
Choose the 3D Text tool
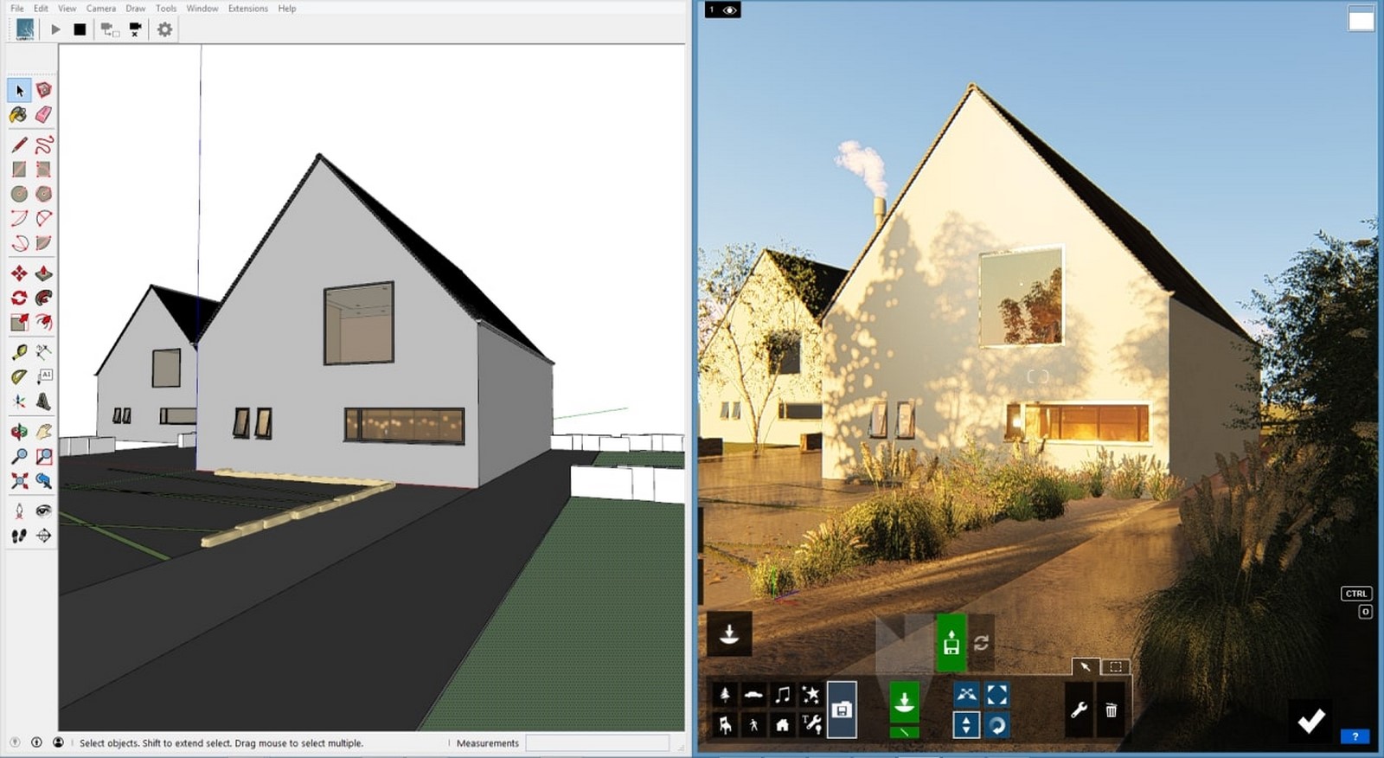(x=43, y=401)
